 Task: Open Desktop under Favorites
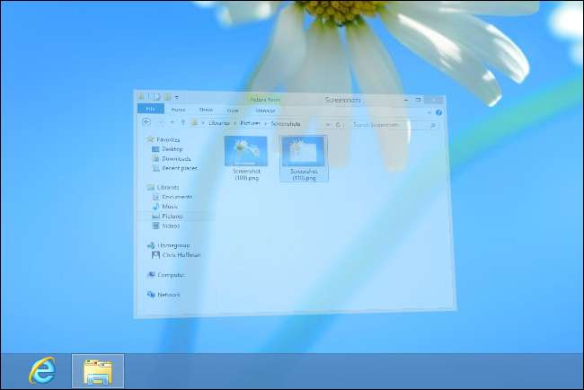173,149
